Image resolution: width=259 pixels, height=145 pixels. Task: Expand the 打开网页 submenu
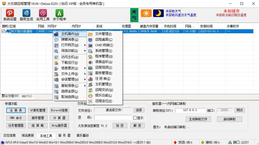(x=70, y=45)
